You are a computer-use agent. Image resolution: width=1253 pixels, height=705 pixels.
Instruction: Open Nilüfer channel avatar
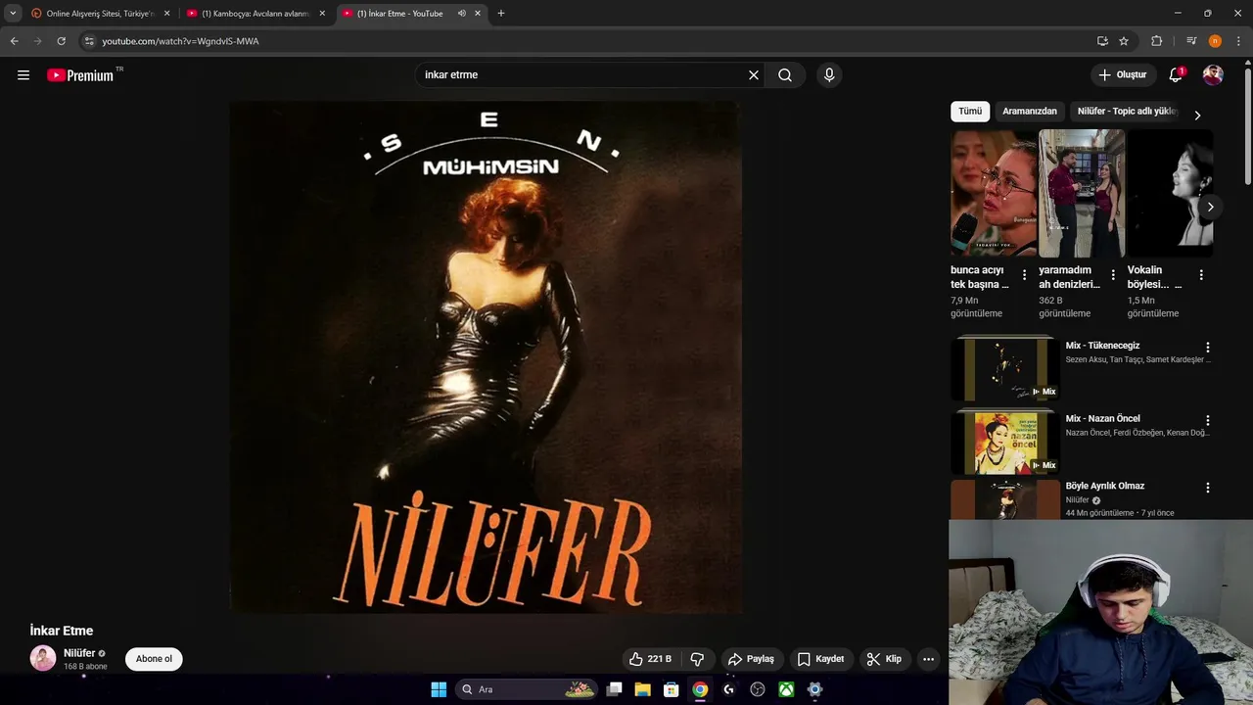tap(43, 658)
